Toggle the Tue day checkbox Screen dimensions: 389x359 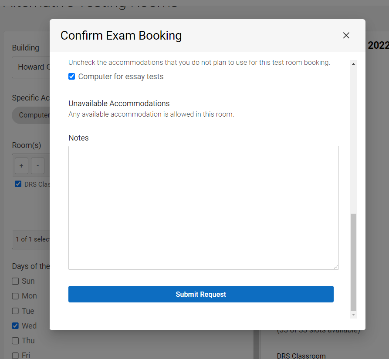[15, 311]
